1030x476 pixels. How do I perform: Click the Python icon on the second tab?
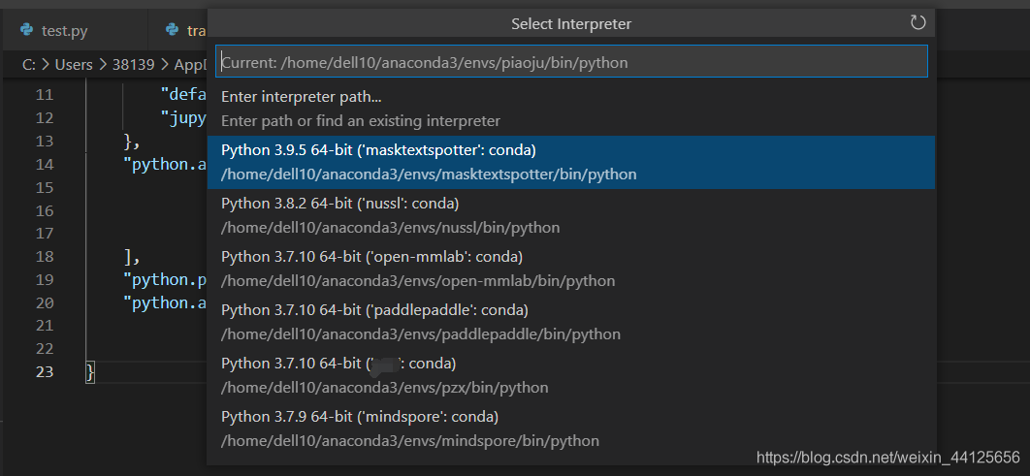click(173, 31)
